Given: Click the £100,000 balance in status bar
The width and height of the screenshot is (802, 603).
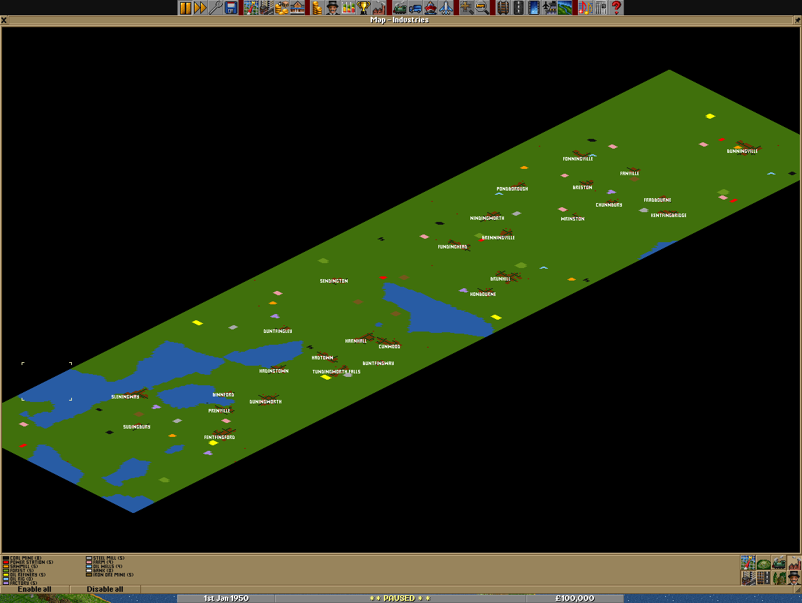Looking at the screenshot, I should pyautogui.click(x=575, y=598).
